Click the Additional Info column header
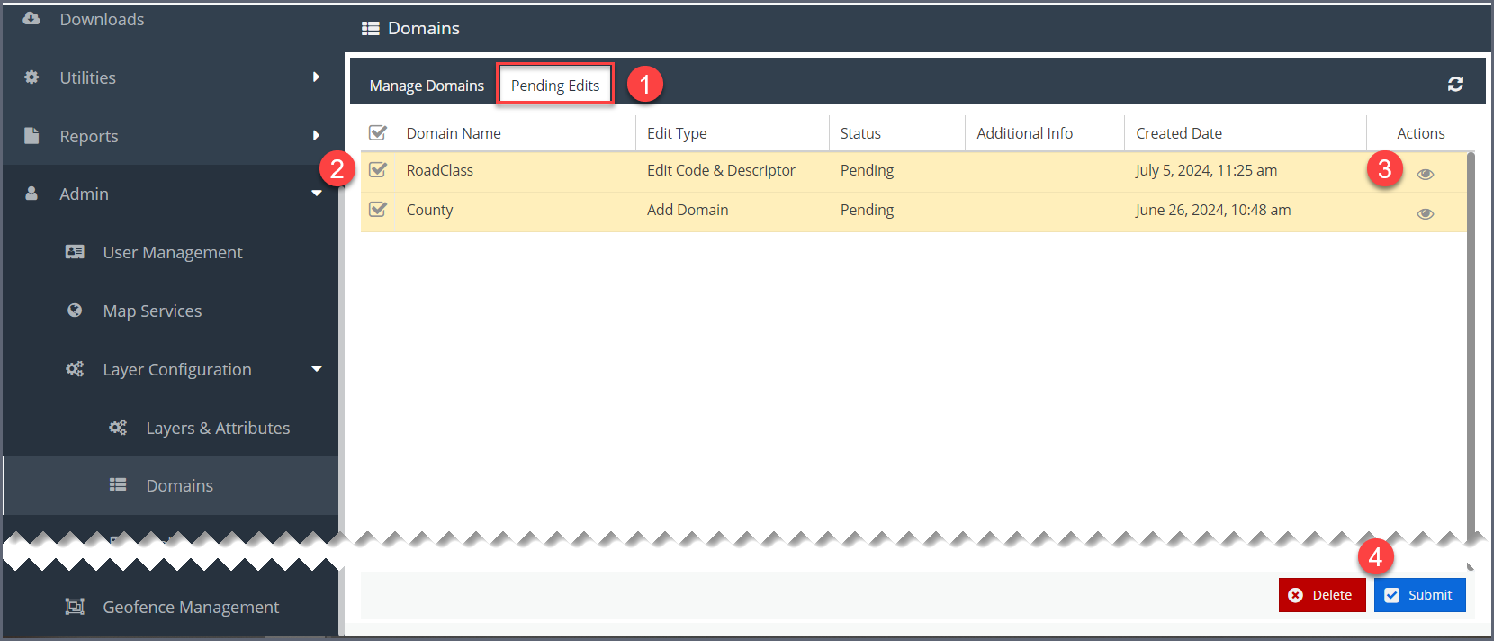 [1024, 133]
